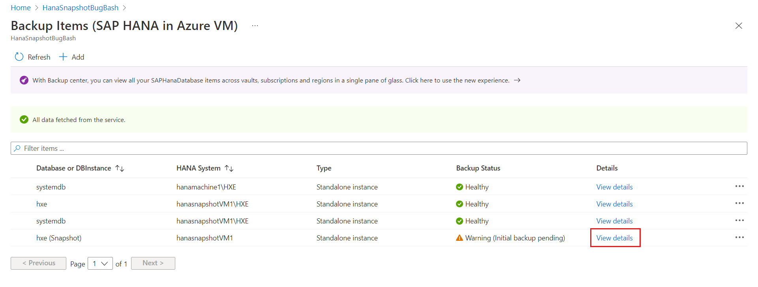
Task: Click the Previous page button
Action: [x=38, y=263]
